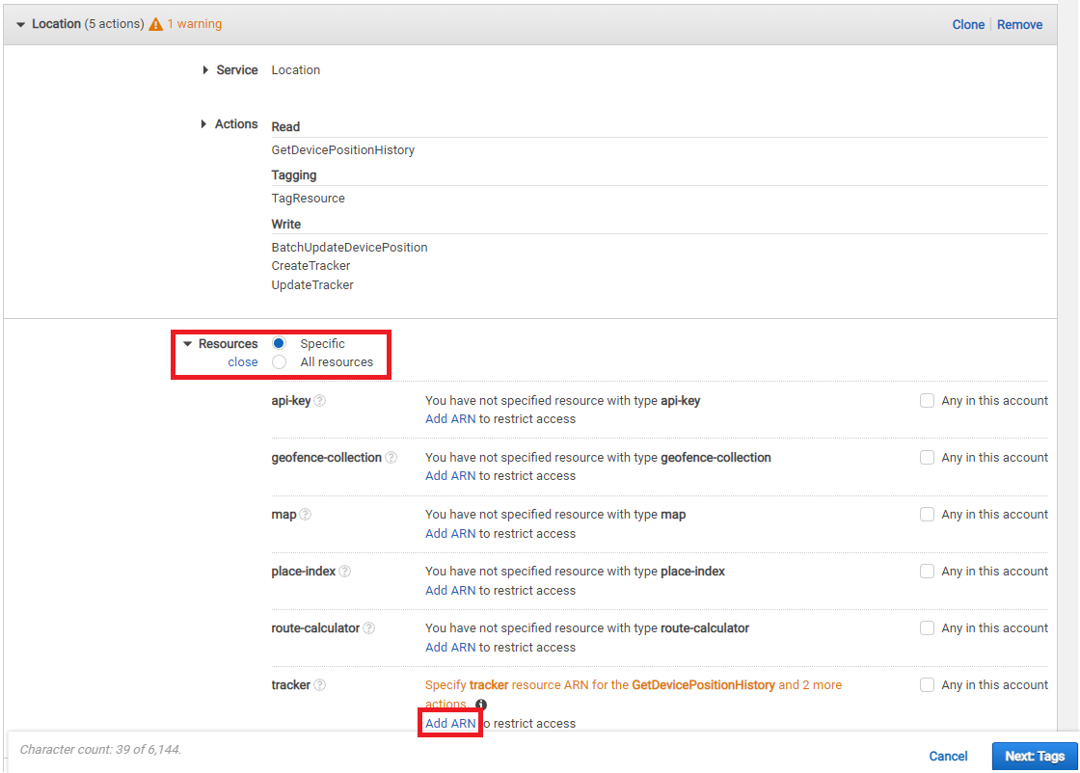This screenshot has height=773, width=1080.
Task: Click the close link under Resources
Action: (x=243, y=361)
